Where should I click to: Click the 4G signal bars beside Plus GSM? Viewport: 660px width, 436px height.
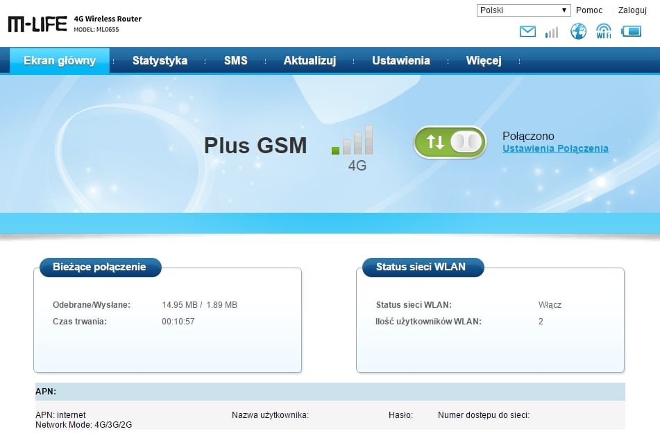pos(352,139)
